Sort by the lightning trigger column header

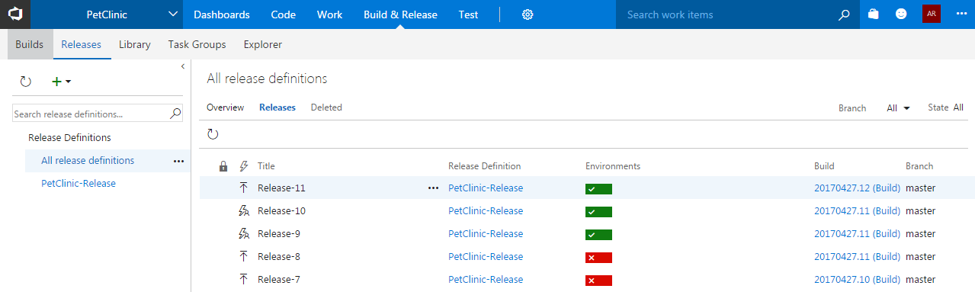(244, 165)
